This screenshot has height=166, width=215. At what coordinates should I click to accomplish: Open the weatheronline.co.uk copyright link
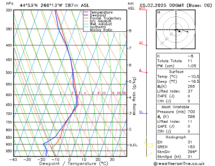pyautogui.click(x=179, y=164)
